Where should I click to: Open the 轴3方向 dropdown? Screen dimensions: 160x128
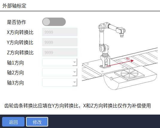pyautogui.click(x=60, y=82)
